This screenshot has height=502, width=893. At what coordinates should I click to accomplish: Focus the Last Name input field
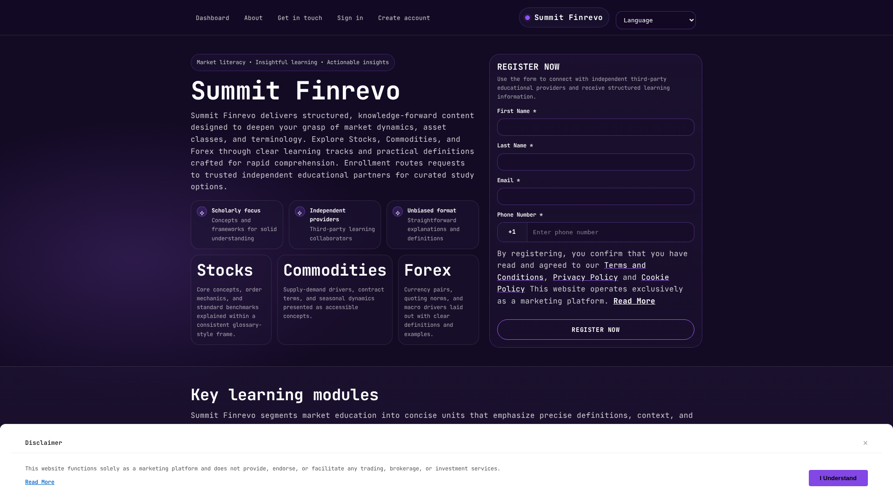click(x=596, y=162)
